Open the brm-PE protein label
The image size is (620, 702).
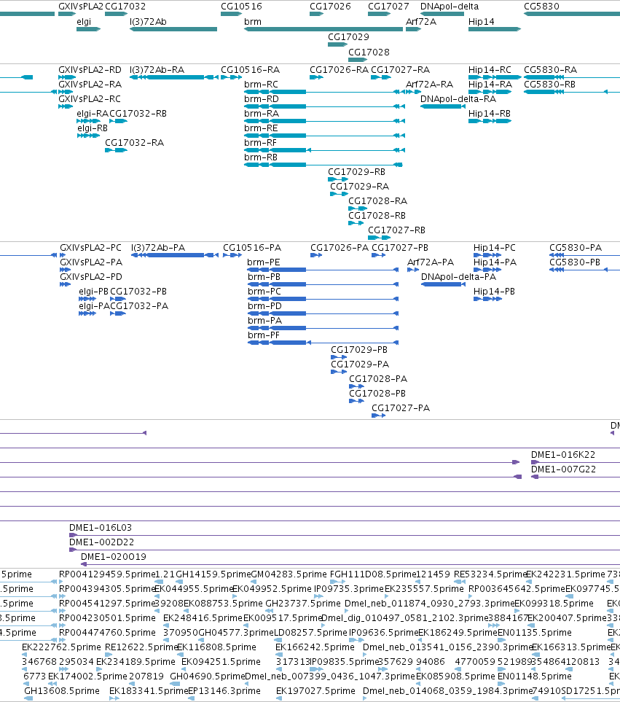[x=264, y=262]
